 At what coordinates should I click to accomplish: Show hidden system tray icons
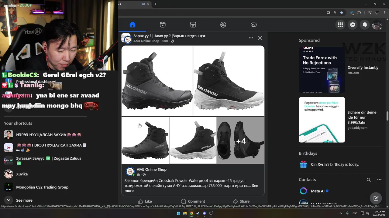tap(341, 213)
